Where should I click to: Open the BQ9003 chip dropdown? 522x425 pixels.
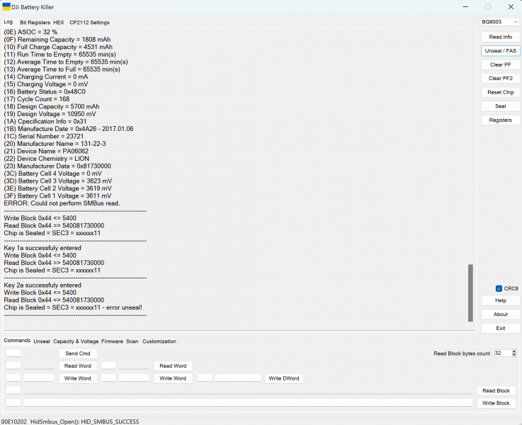coord(500,22)
